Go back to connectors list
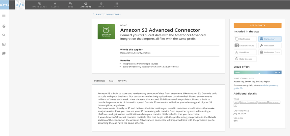Image resolution: width=290 pixels, height=136 pixels. point(107,14)
